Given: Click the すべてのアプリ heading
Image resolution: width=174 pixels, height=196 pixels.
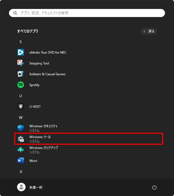Looking at the screenshot, I should click(x=27, y=31).
